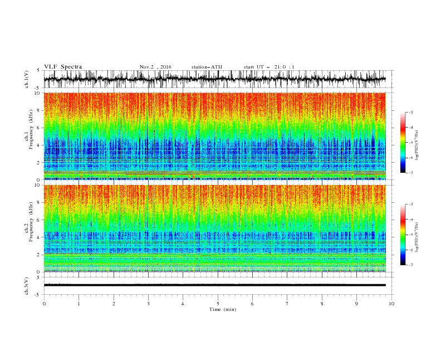Viewport: 441px width, 341px height.
Task: Click the 'Time (min)' axis title
Action: point(223,309)
